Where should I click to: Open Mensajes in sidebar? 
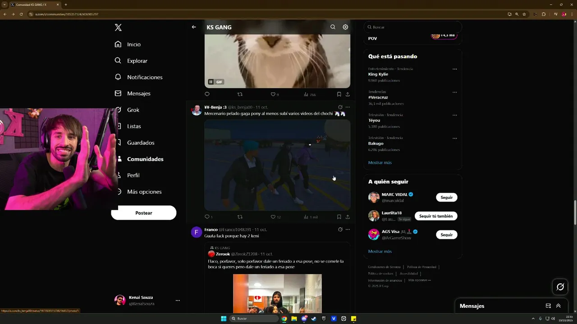[x=133, y=94]
